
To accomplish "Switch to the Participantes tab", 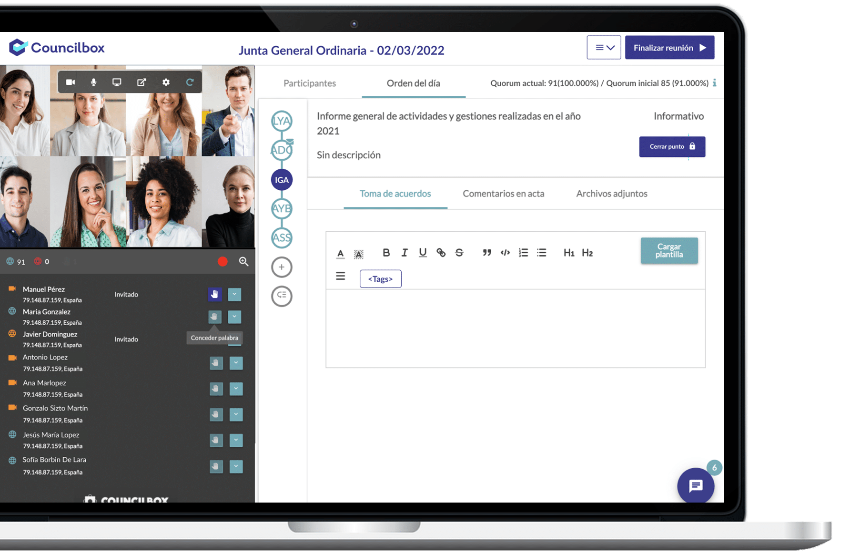I will pos(310,83).
